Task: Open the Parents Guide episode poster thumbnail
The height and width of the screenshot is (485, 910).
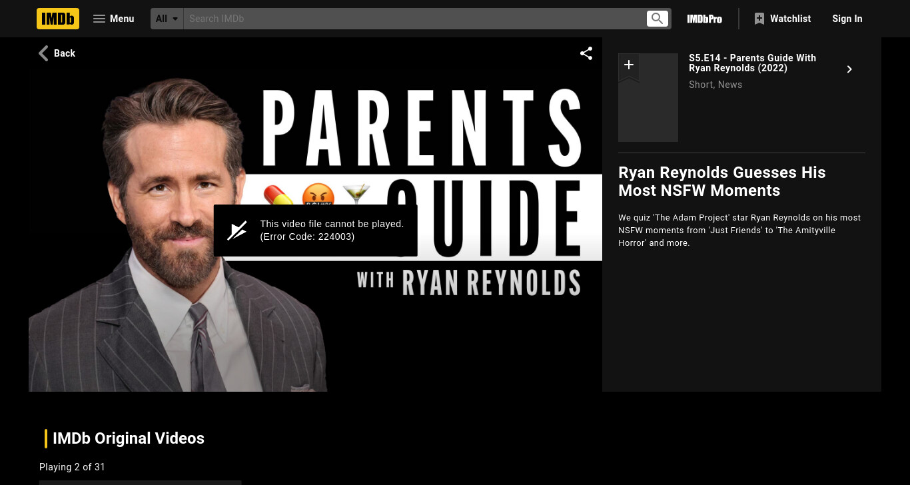Action: point(648,97)
